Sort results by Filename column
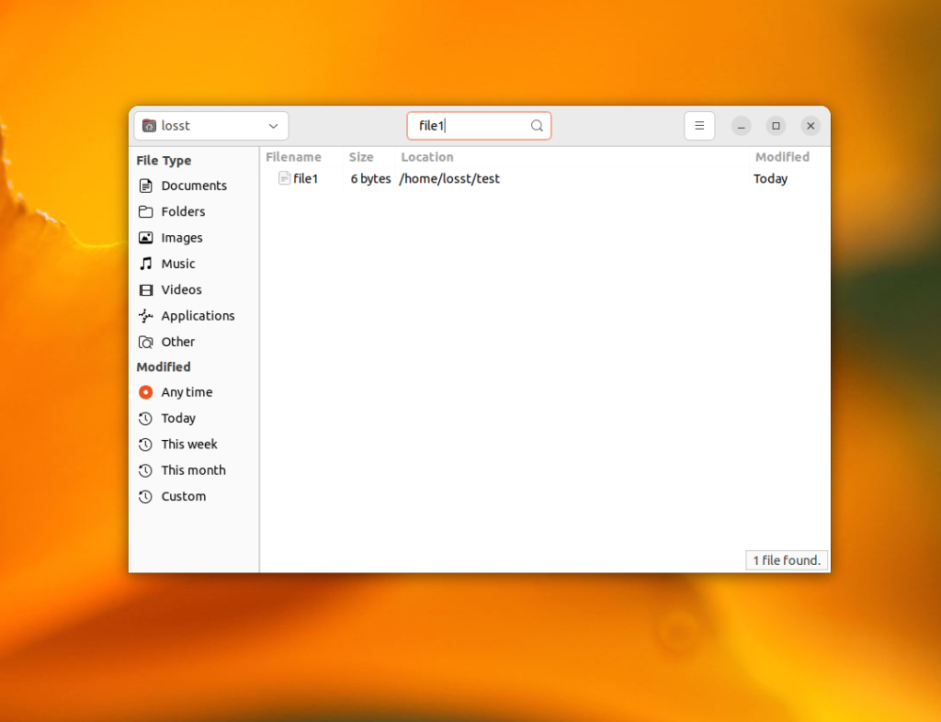This screenshot has width=941, height=722. (x=301, y=157)
